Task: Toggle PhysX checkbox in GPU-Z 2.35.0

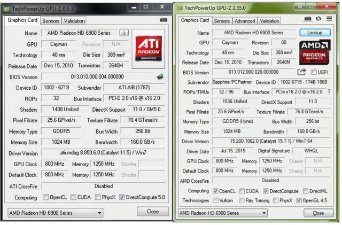Action: 276,200
